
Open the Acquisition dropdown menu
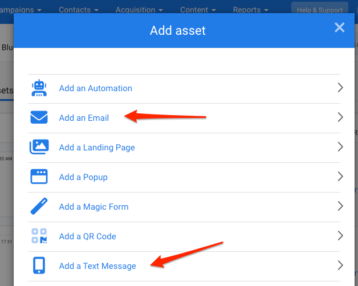[139, 10]
